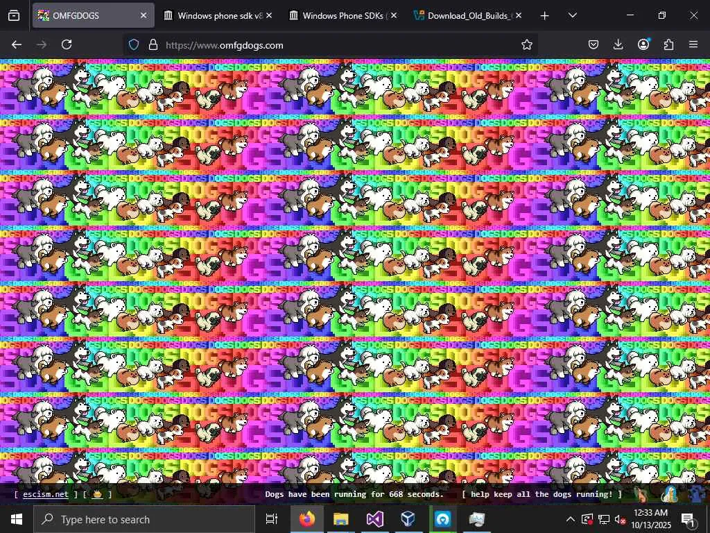Go back to the previous page
Viewport: 710px width, 533px height.
coord(17,44)
